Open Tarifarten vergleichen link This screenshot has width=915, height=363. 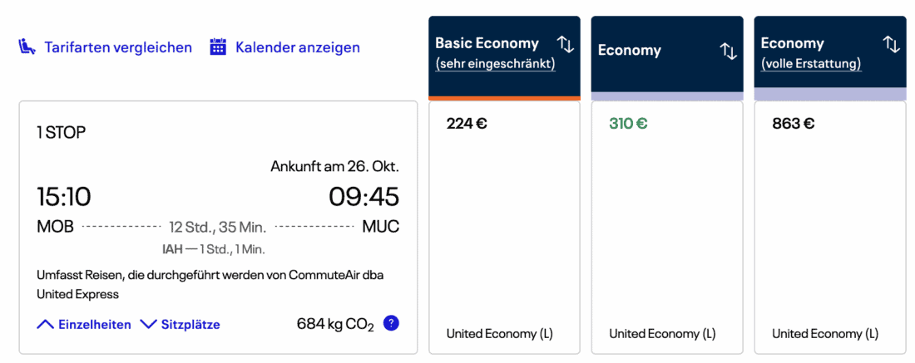(118, 47)
